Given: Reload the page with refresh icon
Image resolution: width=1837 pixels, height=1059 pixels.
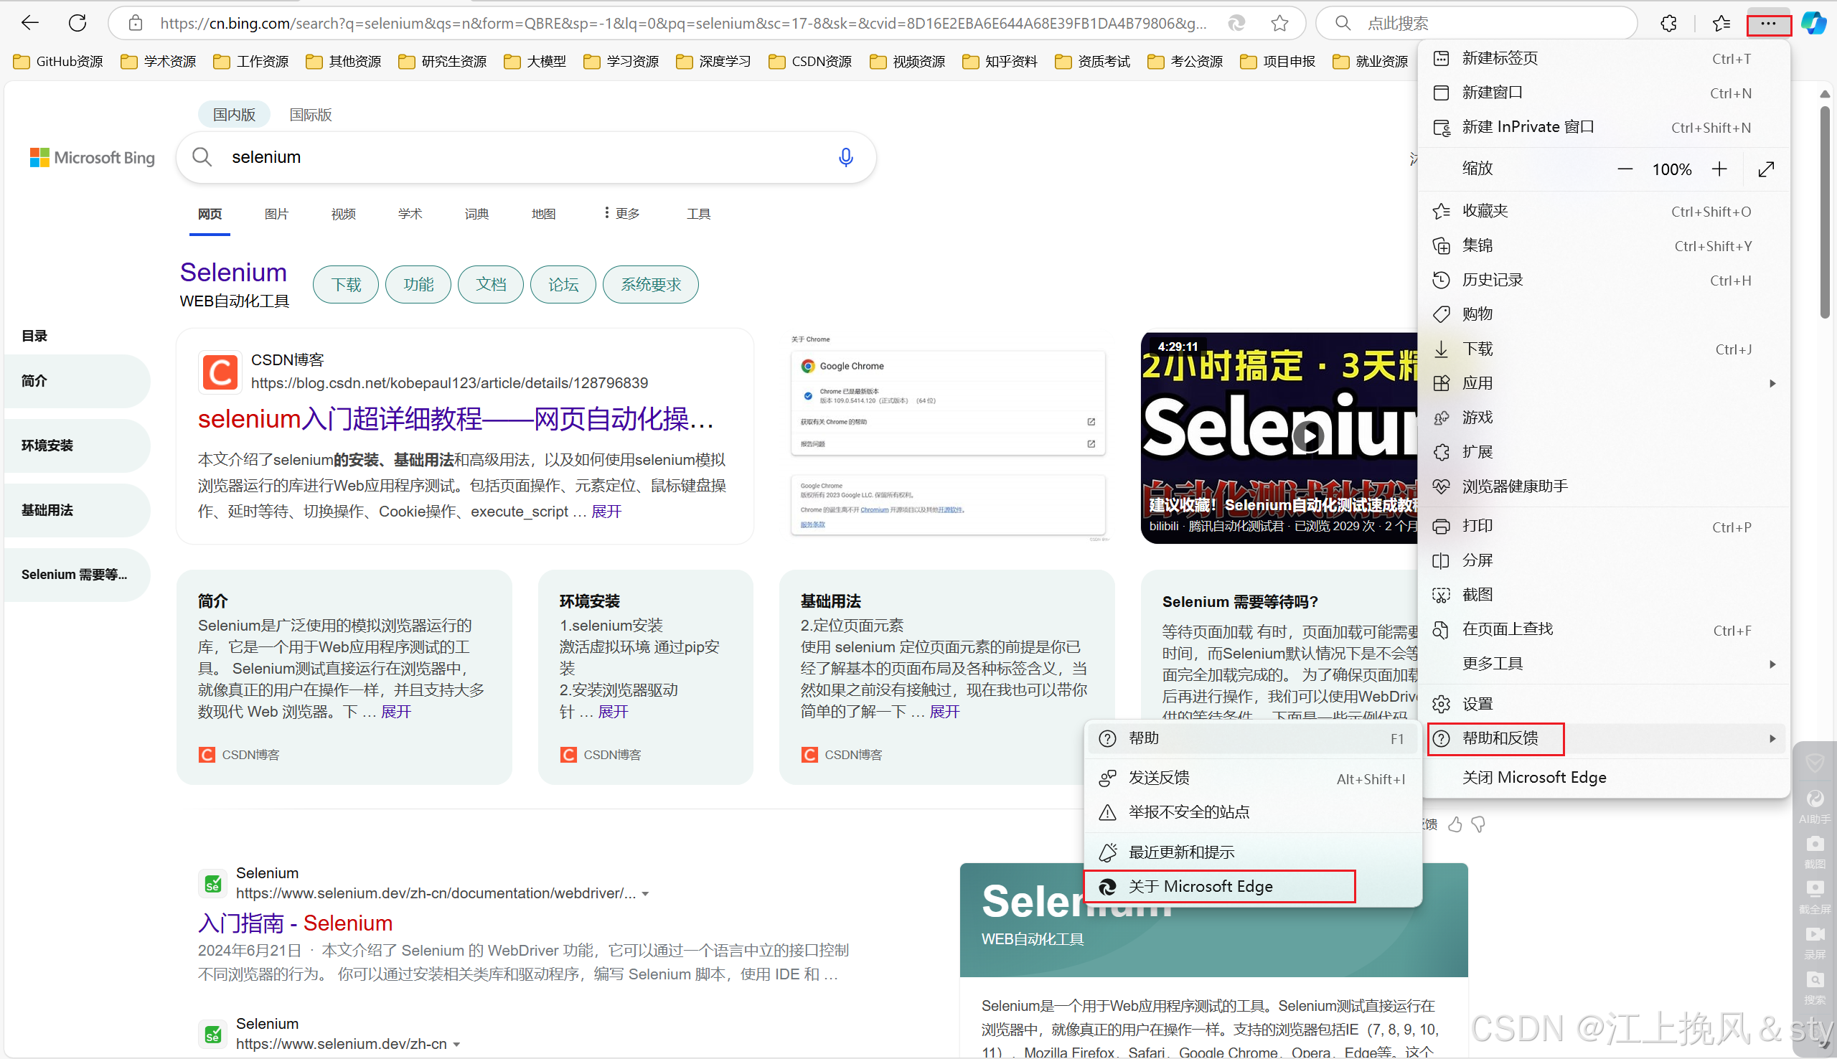Looking at the screenshot, I should point(77,23).
